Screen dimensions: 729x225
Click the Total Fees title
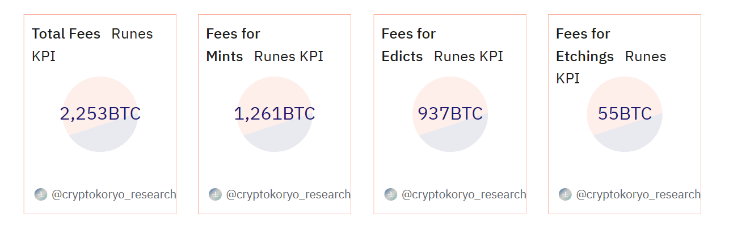pos(66,34)
